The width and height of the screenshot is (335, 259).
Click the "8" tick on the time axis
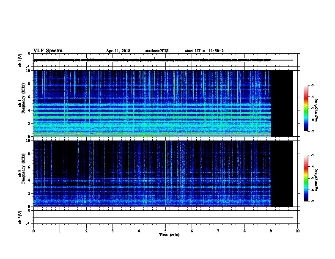244,231
